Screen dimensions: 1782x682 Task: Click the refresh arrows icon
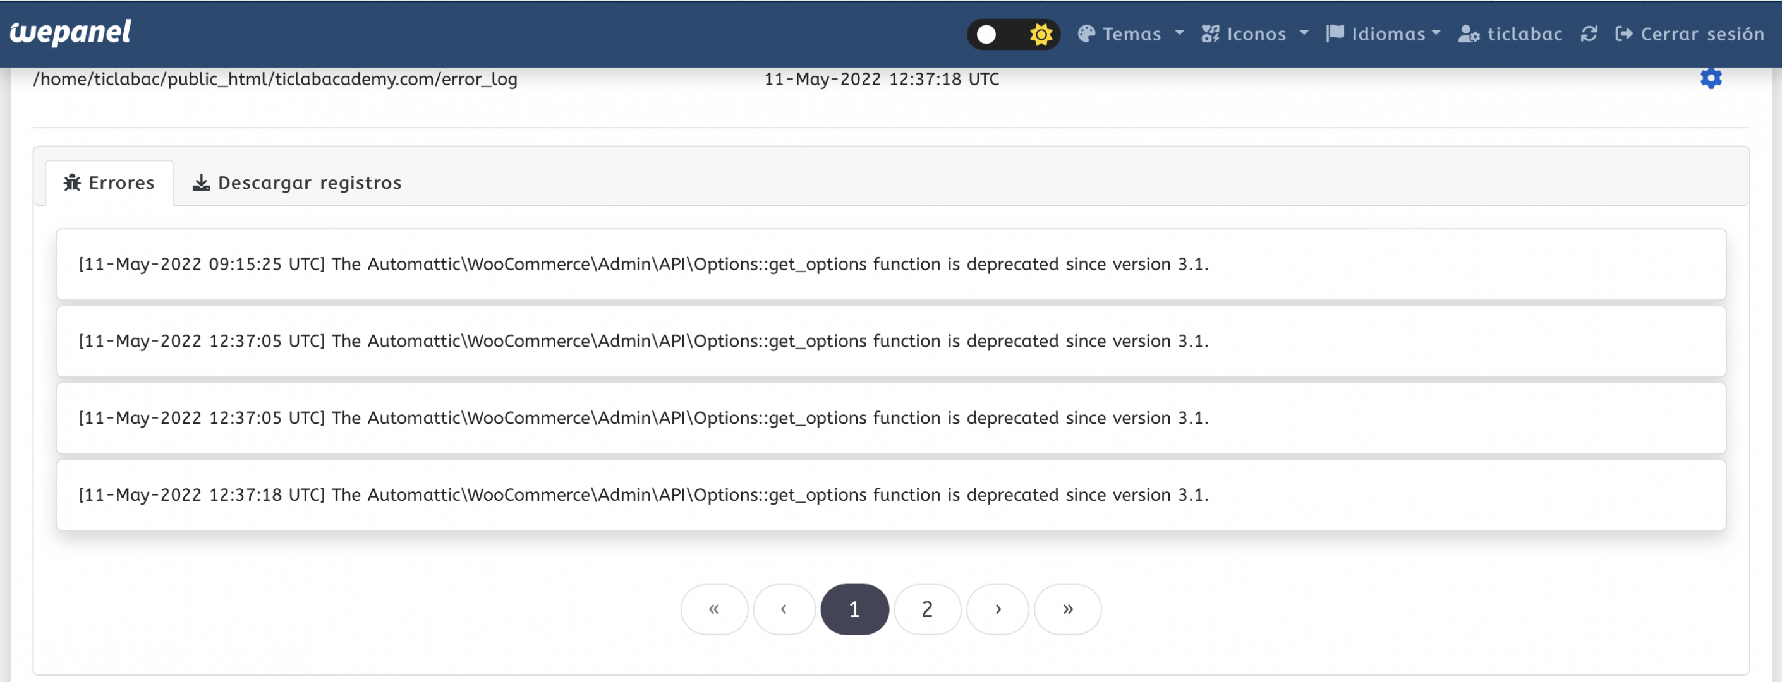click(1589, 34)
